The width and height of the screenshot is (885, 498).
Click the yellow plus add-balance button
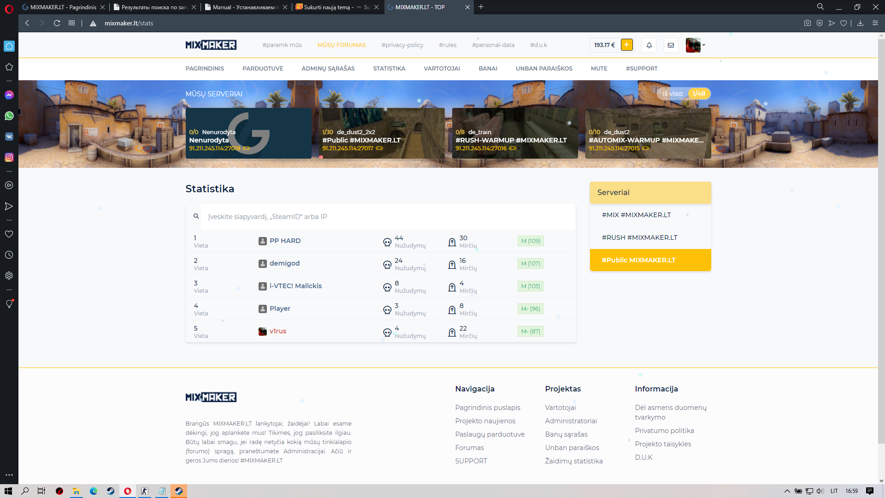(626, 45)
